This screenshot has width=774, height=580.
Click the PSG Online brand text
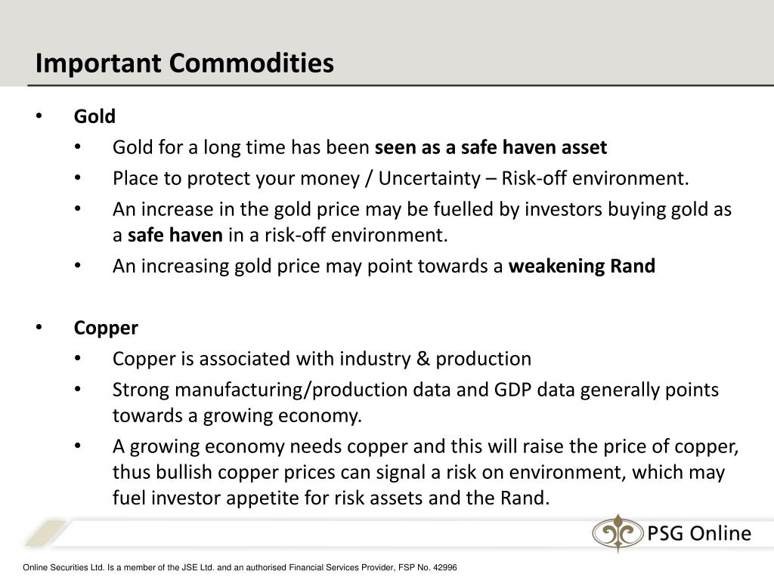(x=699, y=533)
